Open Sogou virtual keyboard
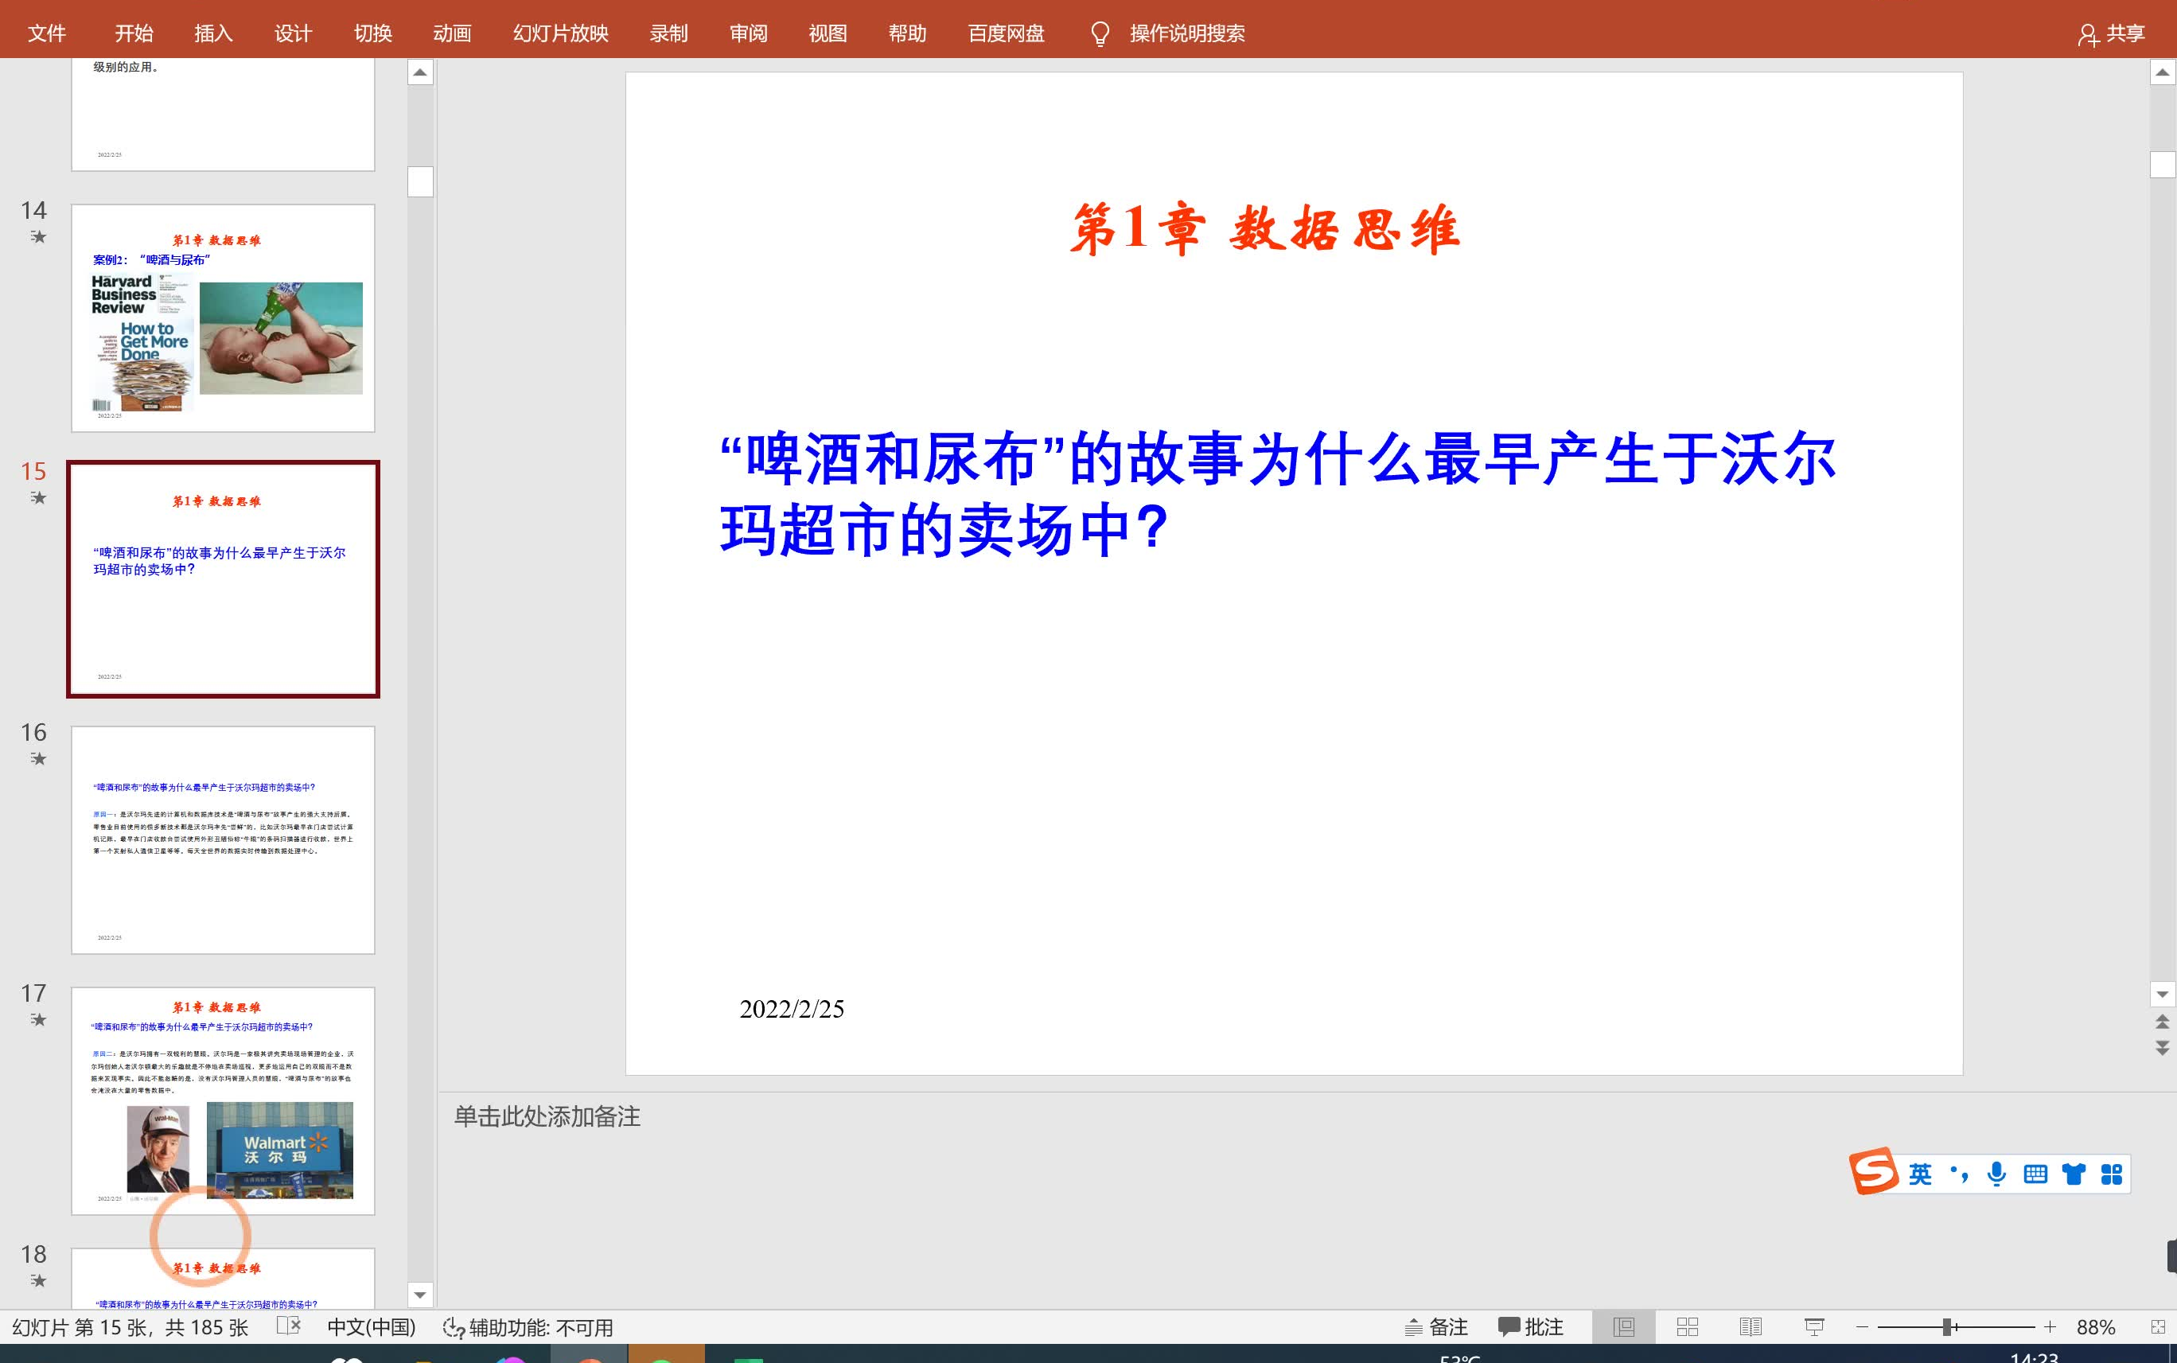The image size is (2177, 1363). coord(2036,1173)
